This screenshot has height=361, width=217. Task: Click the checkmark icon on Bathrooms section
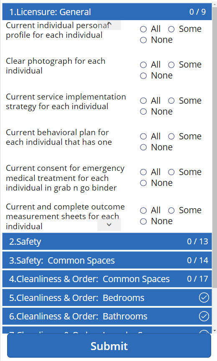point(204,316)
